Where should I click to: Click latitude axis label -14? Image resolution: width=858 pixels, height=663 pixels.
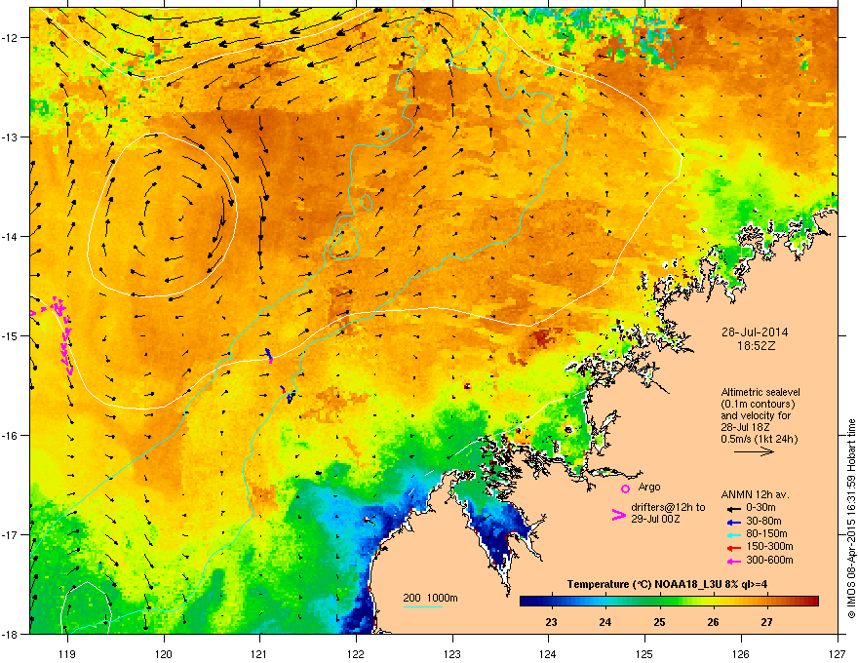point(10,236)
